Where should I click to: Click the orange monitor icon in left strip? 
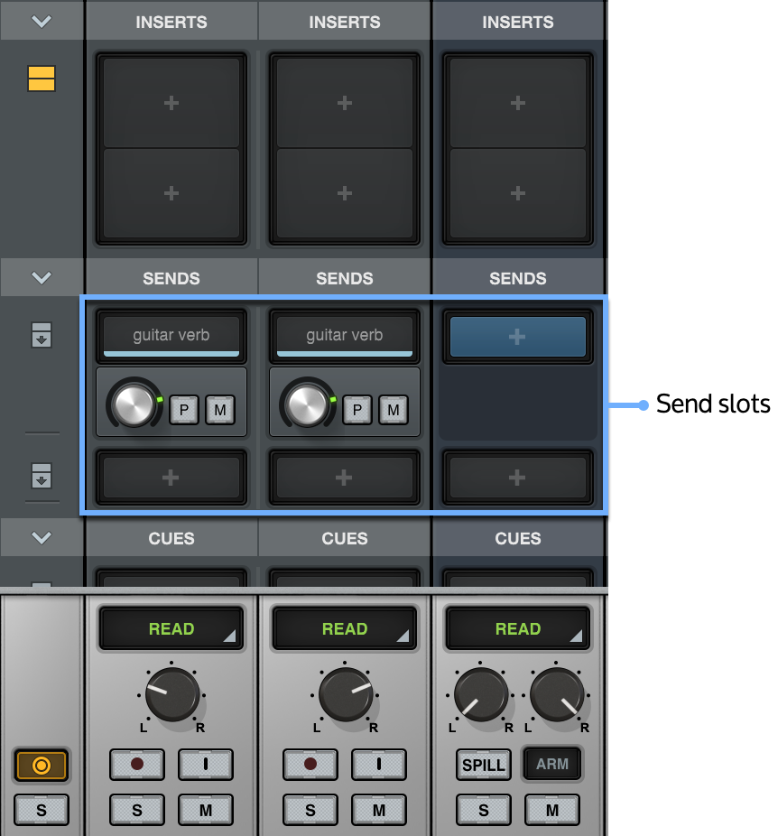(42, 766)
